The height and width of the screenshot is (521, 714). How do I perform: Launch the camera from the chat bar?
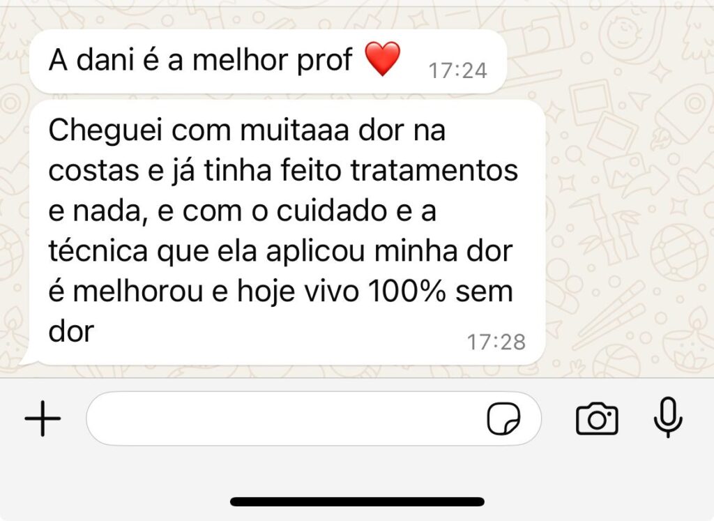597,418
